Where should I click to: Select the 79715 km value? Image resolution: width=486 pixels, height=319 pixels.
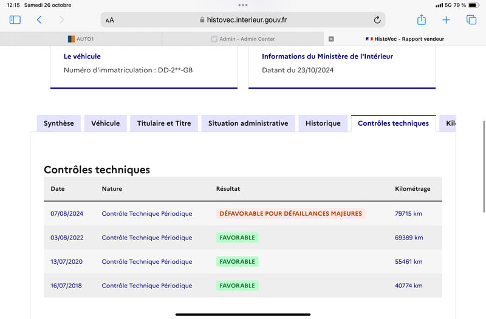coord(408,214)
